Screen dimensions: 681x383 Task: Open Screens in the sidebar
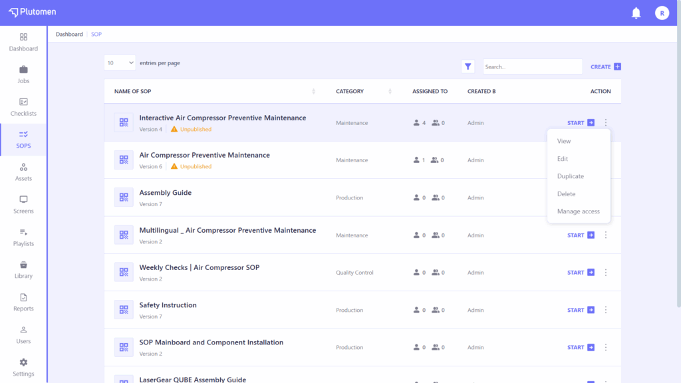tap(23, 205)
